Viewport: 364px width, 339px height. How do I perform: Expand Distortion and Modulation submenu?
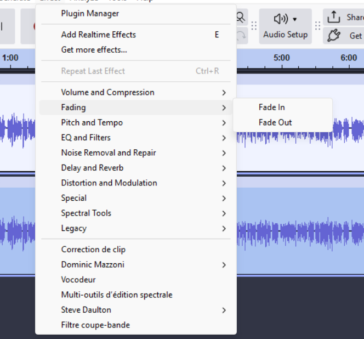(x=109, y=183)
